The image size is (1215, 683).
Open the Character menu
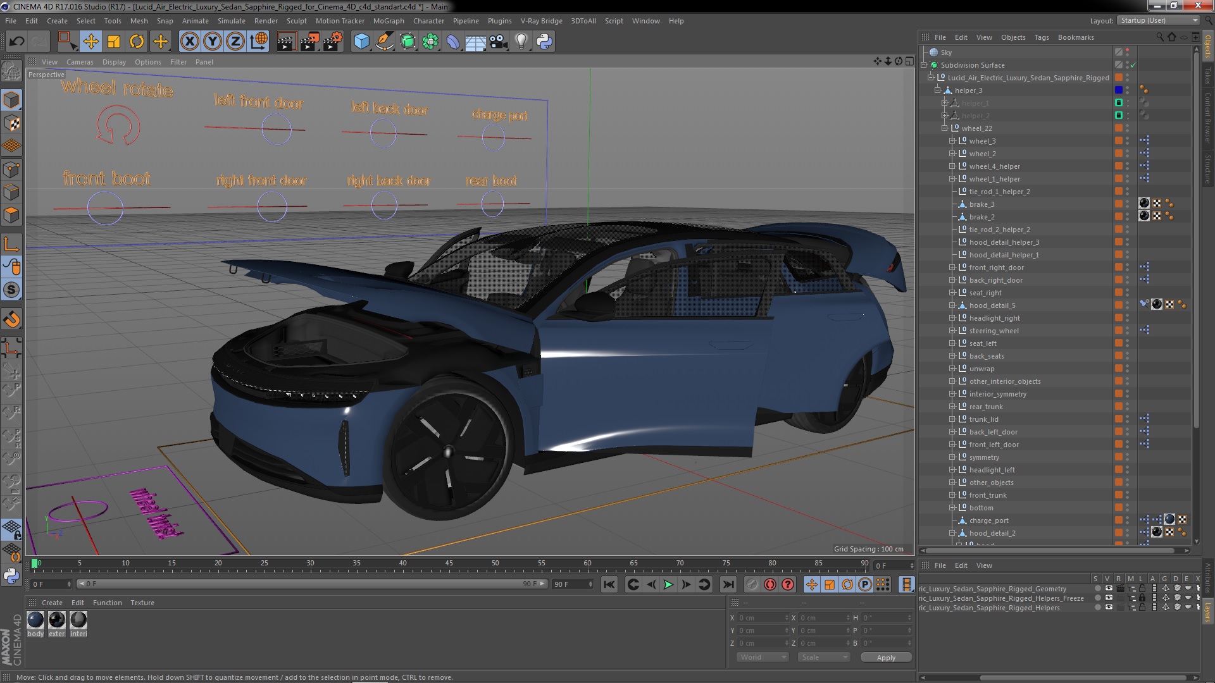[x=428, y=21]
